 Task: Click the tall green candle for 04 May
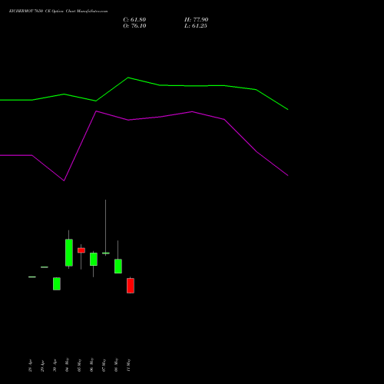[x=69, y=253]
